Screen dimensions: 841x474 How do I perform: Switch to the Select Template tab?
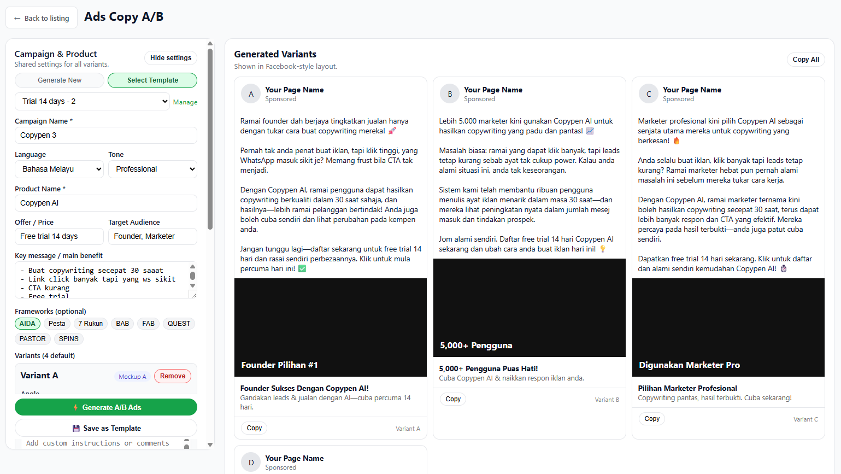(152, 80)
